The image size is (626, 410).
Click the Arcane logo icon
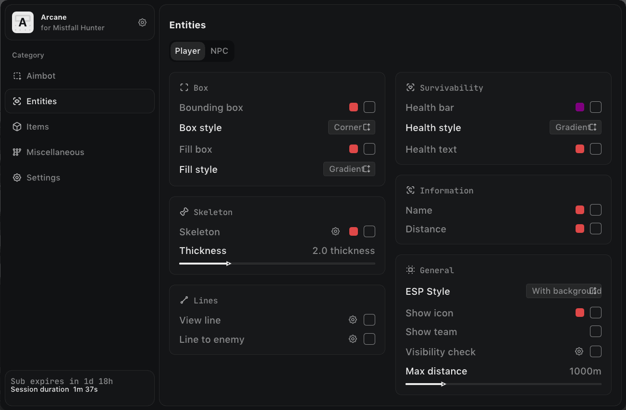pyautogui.click(x=23, y=22)
